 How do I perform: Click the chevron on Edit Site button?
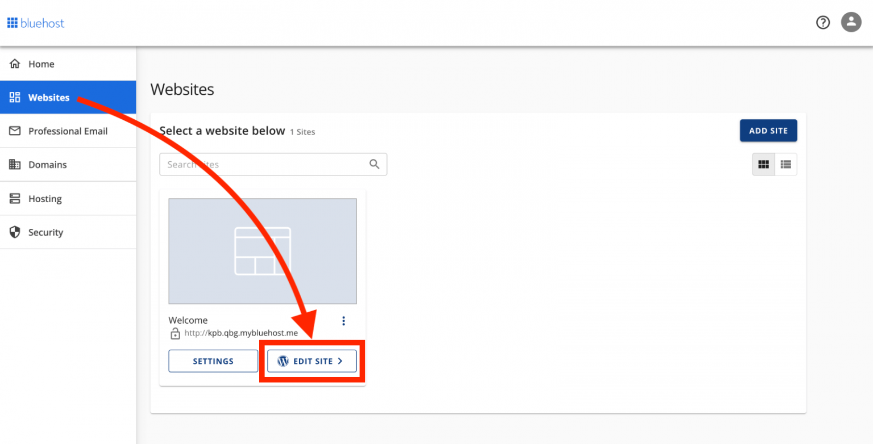[340, 361]
